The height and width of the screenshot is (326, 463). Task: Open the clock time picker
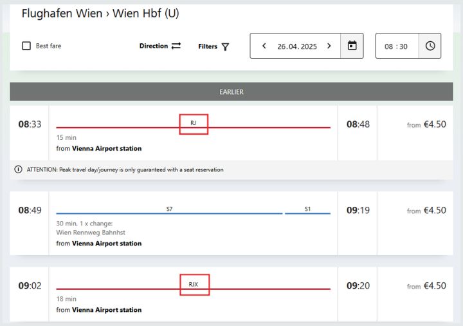pos(430,46)
